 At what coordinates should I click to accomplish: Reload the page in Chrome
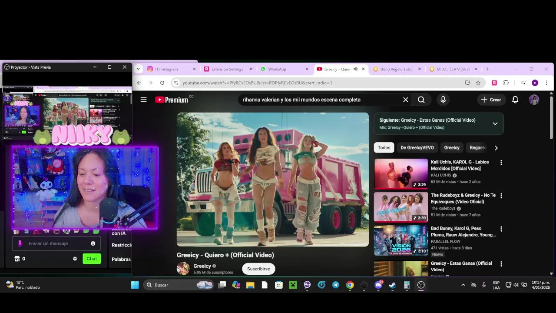162,83
